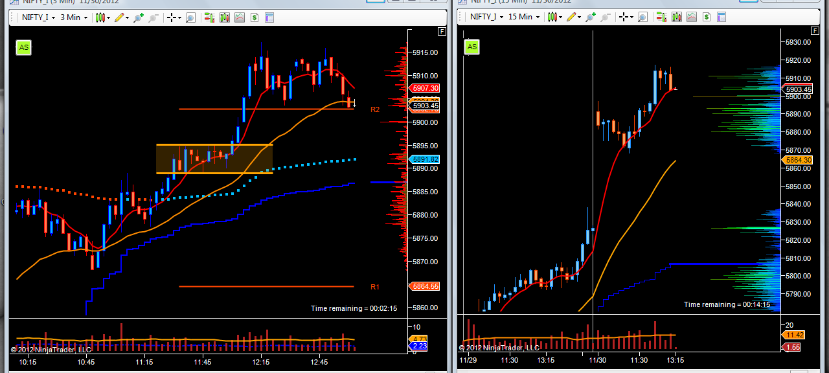Image resolution: width=829 pixels, height=373 pixels.
Task: Toggle F fixed-scale button in 3 Min chart
Action: [x=442, y=31]
